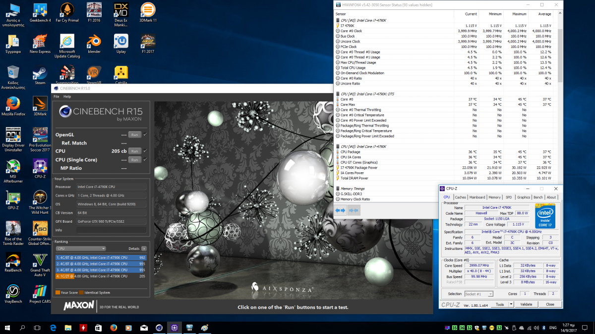Launch the F1 2017 desktop shortcut
The height and width of the screenshot is (334, 595).
(x=147, y=44)
